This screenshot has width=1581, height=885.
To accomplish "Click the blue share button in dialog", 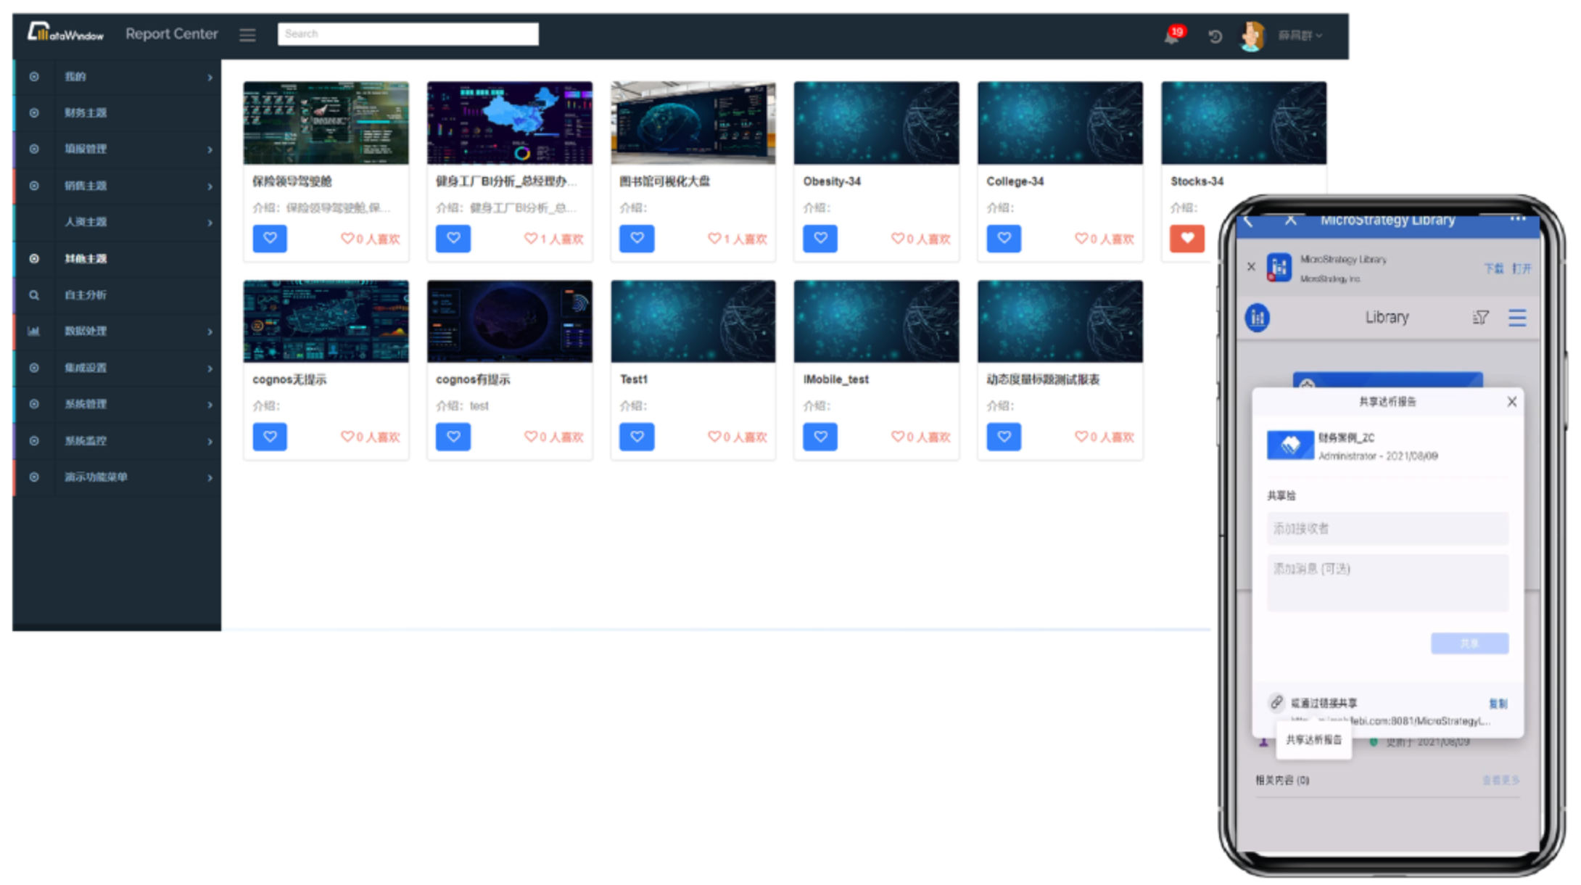I will [1469, 643].
